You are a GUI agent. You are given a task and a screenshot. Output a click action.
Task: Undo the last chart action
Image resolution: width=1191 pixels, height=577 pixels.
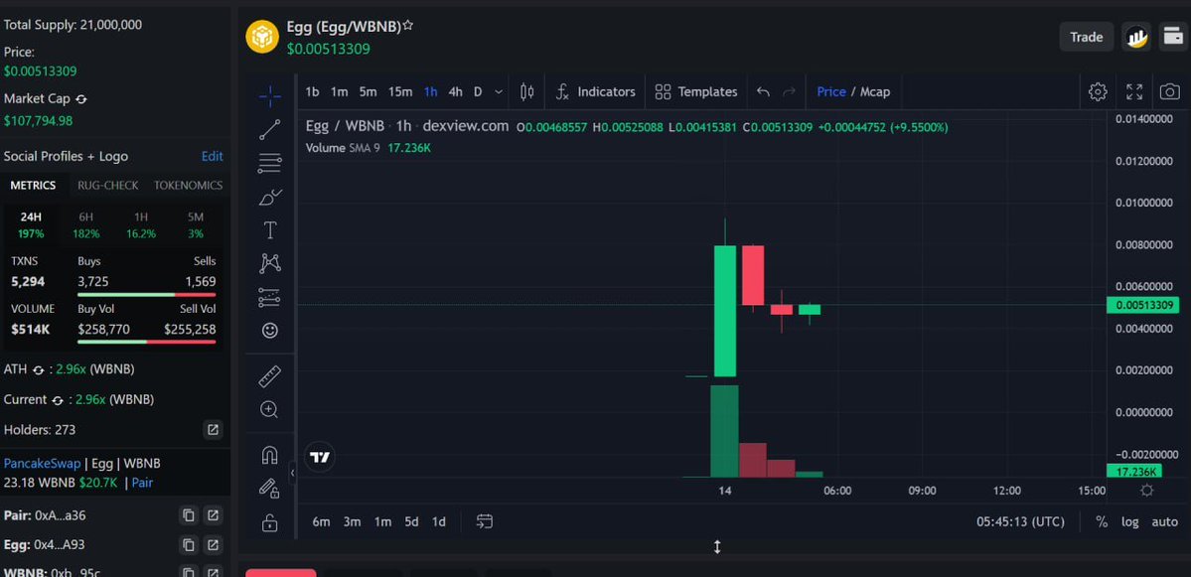pos(763,92)
